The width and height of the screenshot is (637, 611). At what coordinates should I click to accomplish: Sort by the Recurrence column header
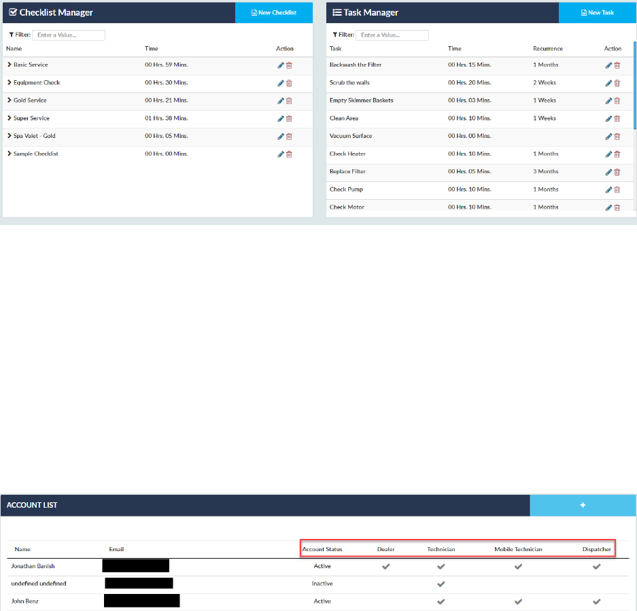(548, 48)
